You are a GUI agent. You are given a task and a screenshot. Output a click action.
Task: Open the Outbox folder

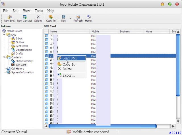point(20,42)
